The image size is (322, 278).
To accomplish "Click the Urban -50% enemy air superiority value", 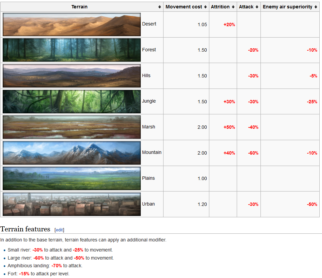I will pos(312,204).
